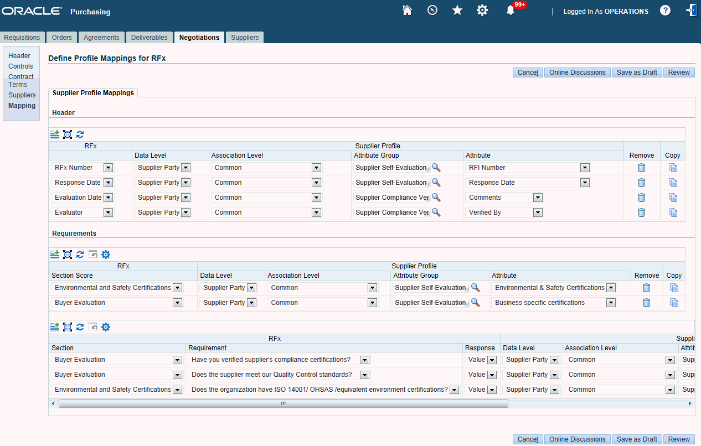Open Requirements table gear settings icon
The image size is (701, 446).
[106, 254]
